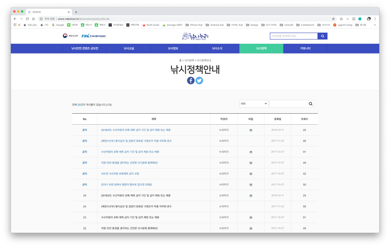Screen dimensions: 390x247
Task: Share the page via Facebook icon
Action: [191, 80]
